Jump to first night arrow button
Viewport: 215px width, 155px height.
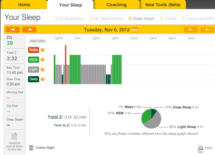(x=13, y=30)
